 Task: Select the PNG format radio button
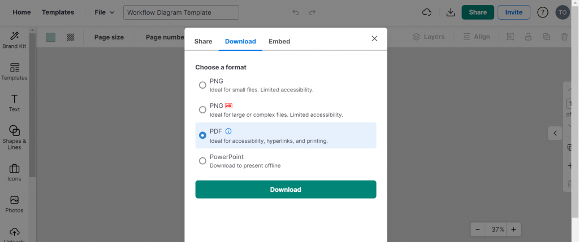[x=202, y=85]
